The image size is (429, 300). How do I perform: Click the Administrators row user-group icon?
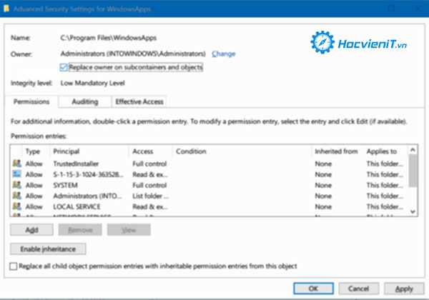click(x=16, y=196)
